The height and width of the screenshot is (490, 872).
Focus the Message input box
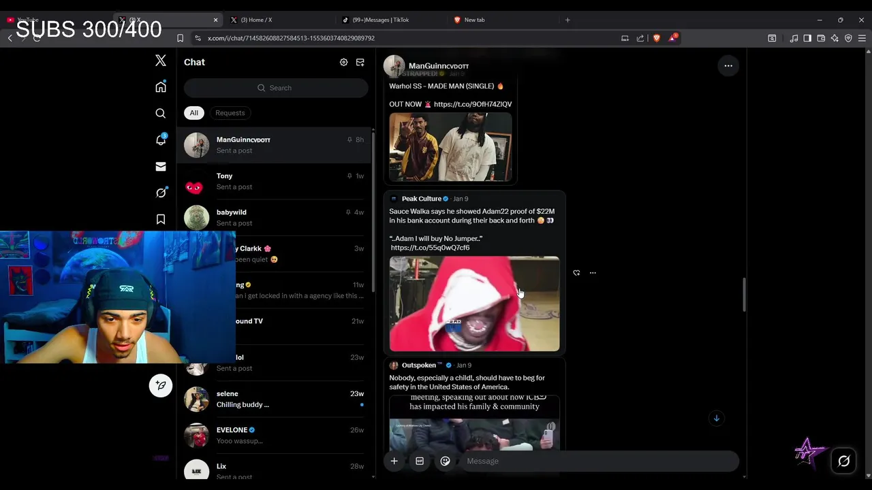[599, 461]
